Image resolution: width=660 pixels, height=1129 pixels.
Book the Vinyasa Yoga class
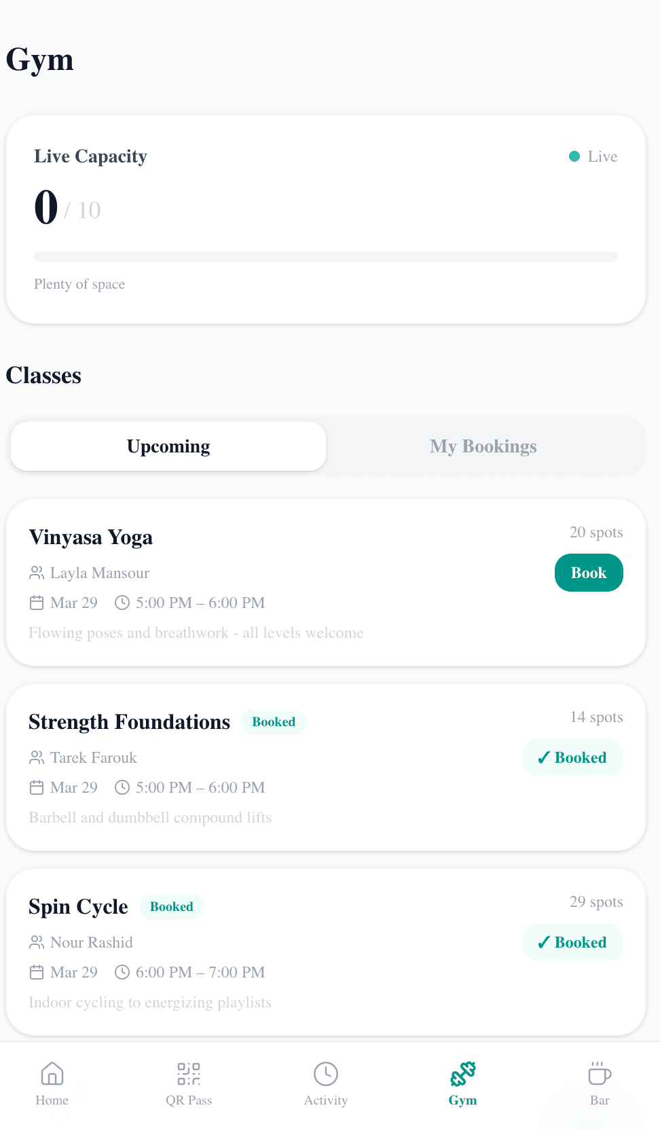pyautogui.click(x=589, y=573)
